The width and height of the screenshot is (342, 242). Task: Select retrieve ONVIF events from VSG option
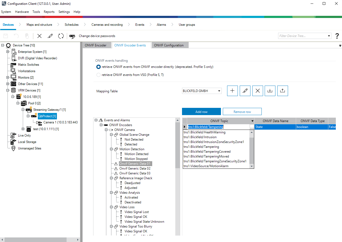point(99,75)
